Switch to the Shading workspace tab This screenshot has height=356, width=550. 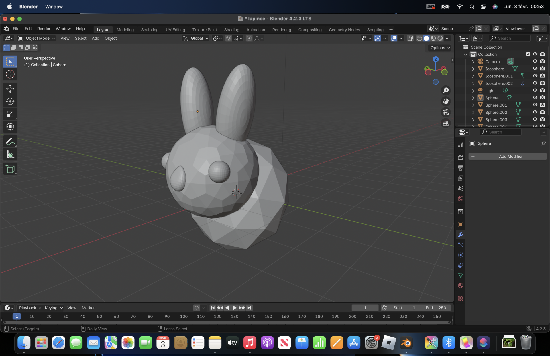click(231, 30)
